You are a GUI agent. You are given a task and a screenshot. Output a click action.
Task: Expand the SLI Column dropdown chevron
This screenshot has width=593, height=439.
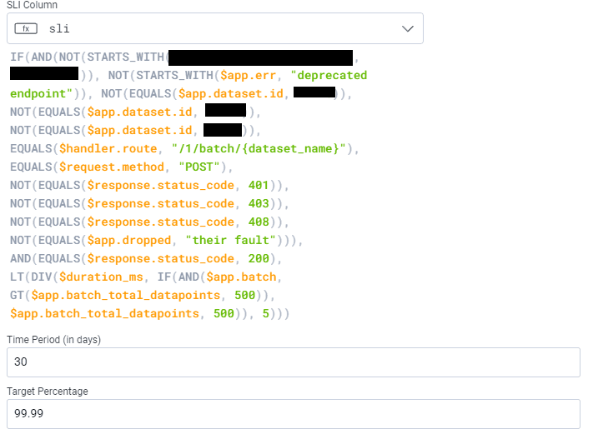coord(408,28)
